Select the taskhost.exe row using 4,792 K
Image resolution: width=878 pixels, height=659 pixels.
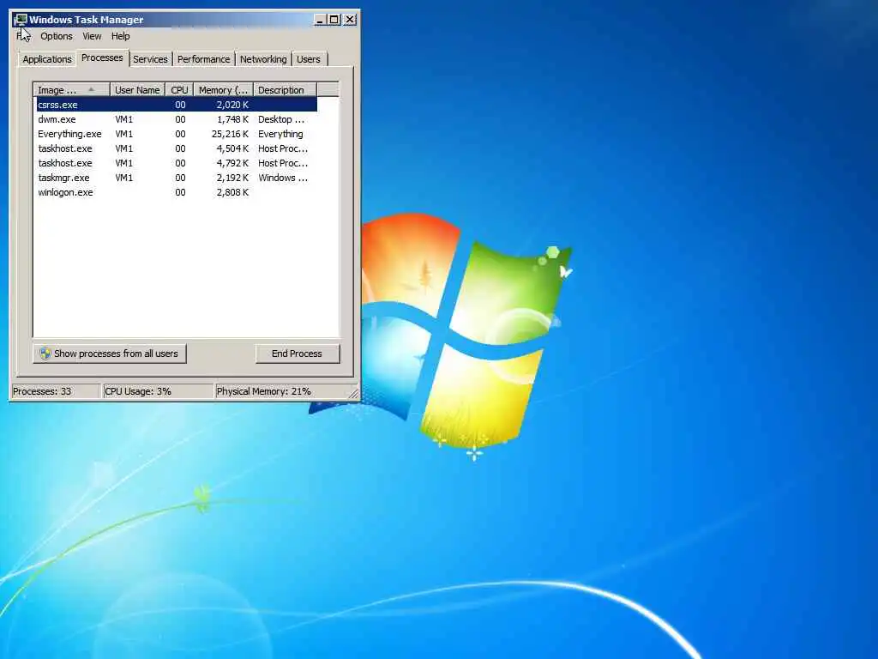click(177, 163)
